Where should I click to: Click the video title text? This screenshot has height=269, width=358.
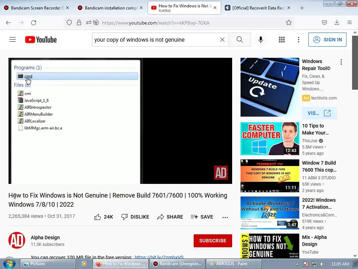[x=118, y=200]
